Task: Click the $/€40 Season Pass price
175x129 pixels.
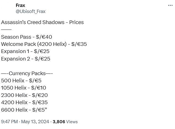Action: click(x=45, y=37)
